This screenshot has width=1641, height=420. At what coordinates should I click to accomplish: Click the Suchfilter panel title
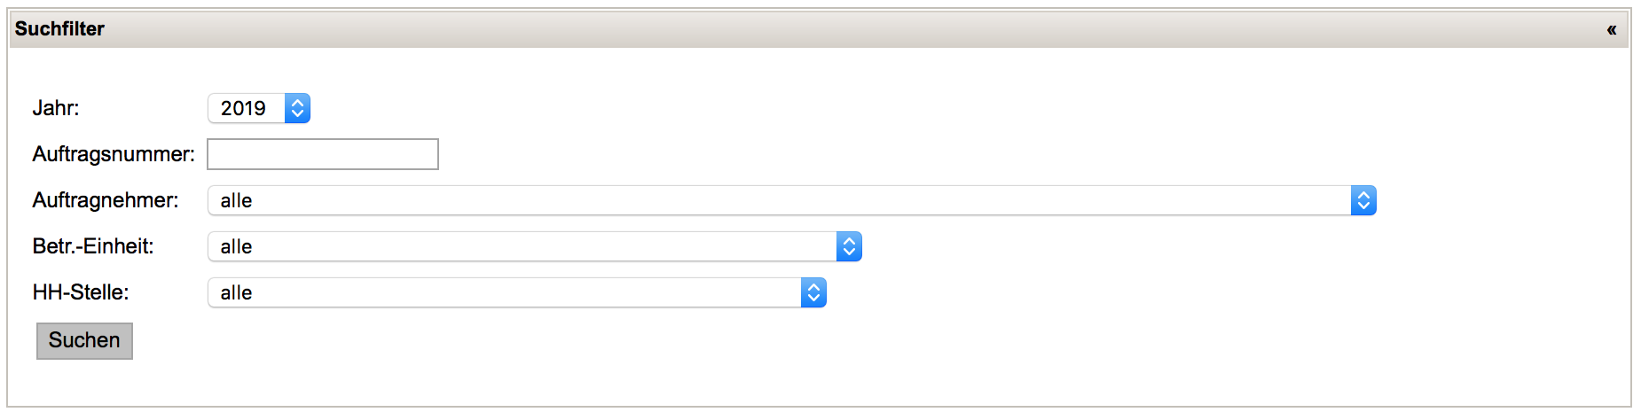click(x=59, y=29)
